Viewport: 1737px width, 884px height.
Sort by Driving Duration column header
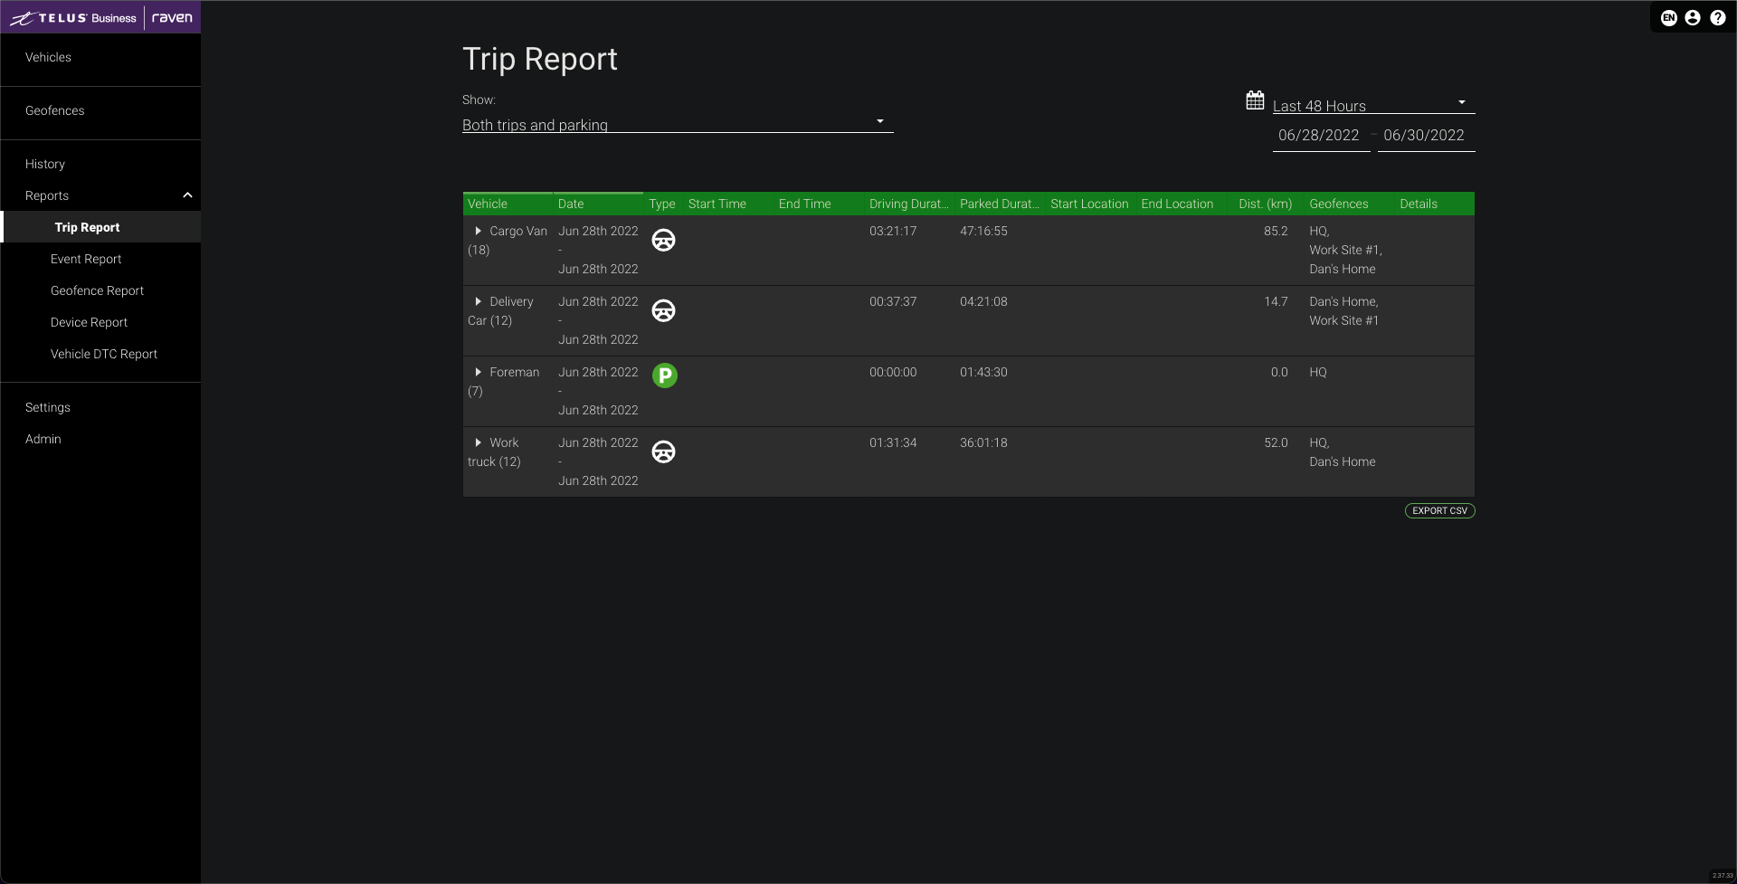[x=909, y=204]
